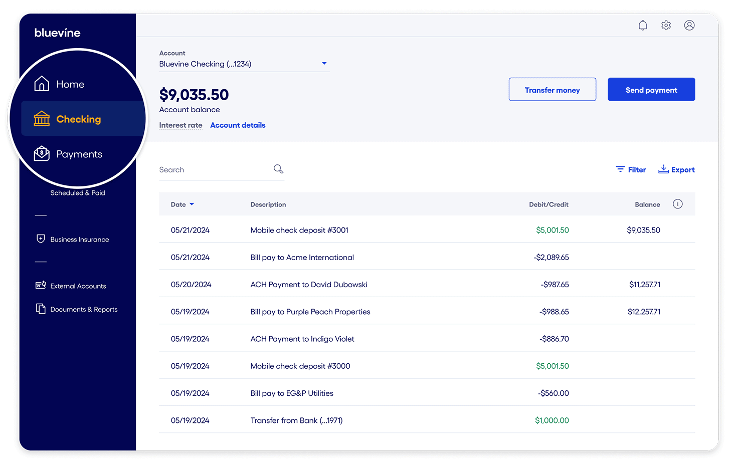View Balance column info tooltip icon
Viewport: 738px width, 466px height.
pos(678,204)
